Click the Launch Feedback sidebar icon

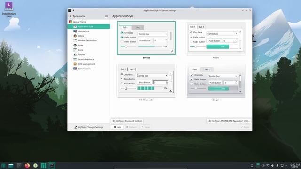tap(75, 59)
